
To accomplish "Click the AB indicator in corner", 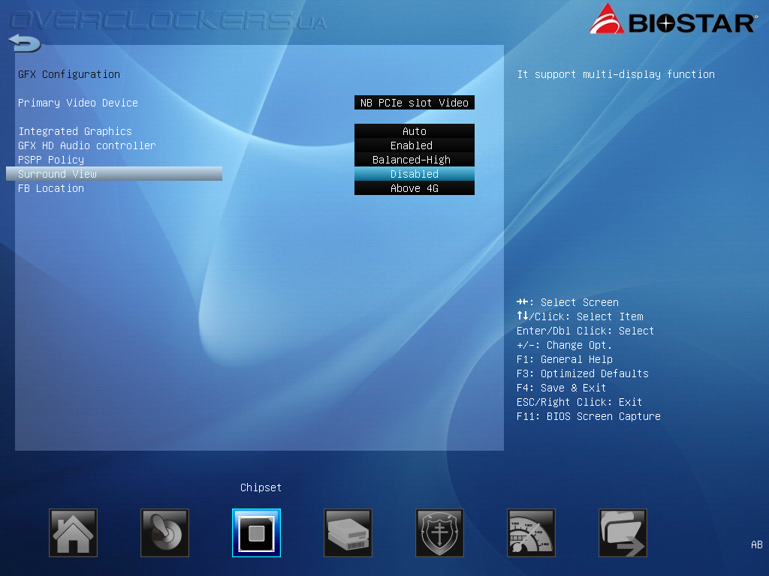I will tap(757, 544).
